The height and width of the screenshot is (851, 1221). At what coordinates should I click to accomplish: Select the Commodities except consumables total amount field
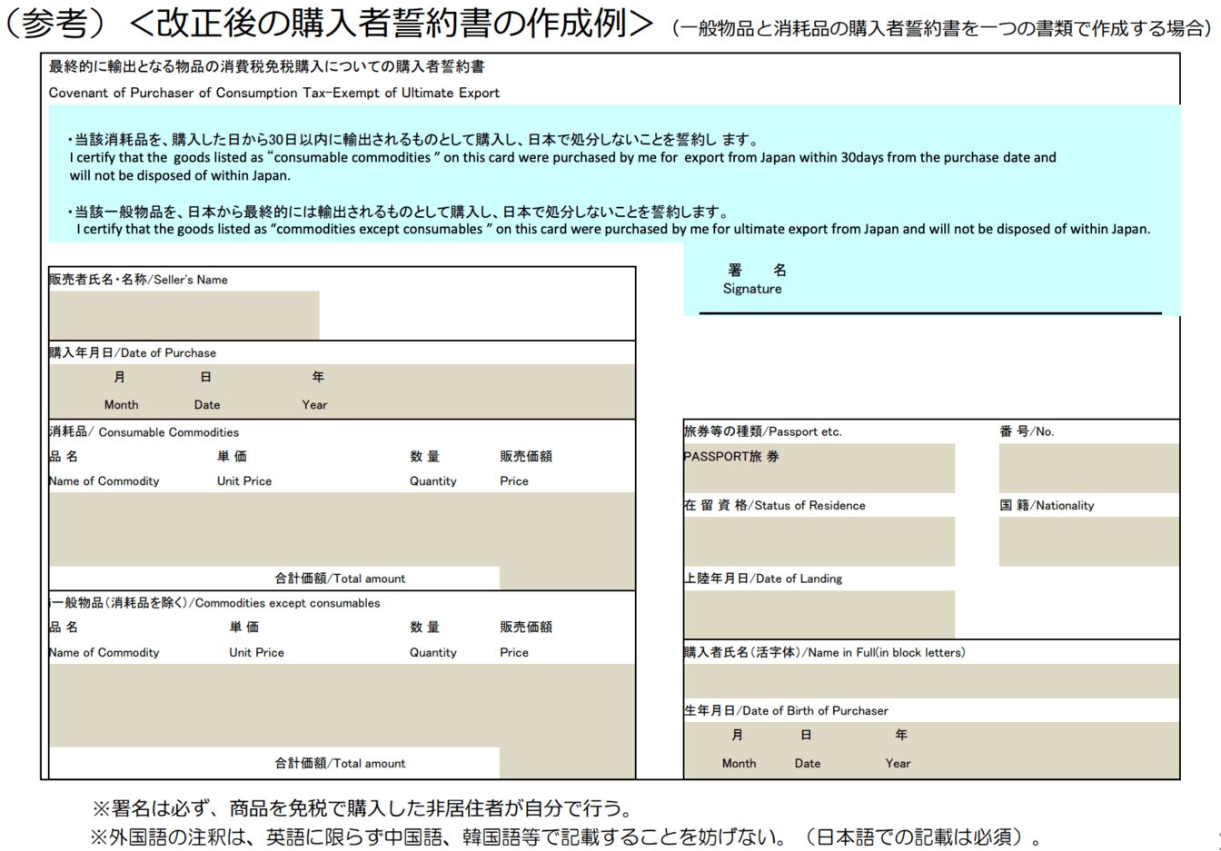568,763
